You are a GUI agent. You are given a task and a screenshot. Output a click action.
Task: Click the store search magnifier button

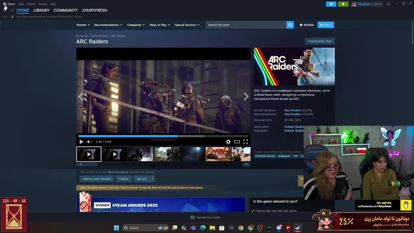click(x=290, y=25)
